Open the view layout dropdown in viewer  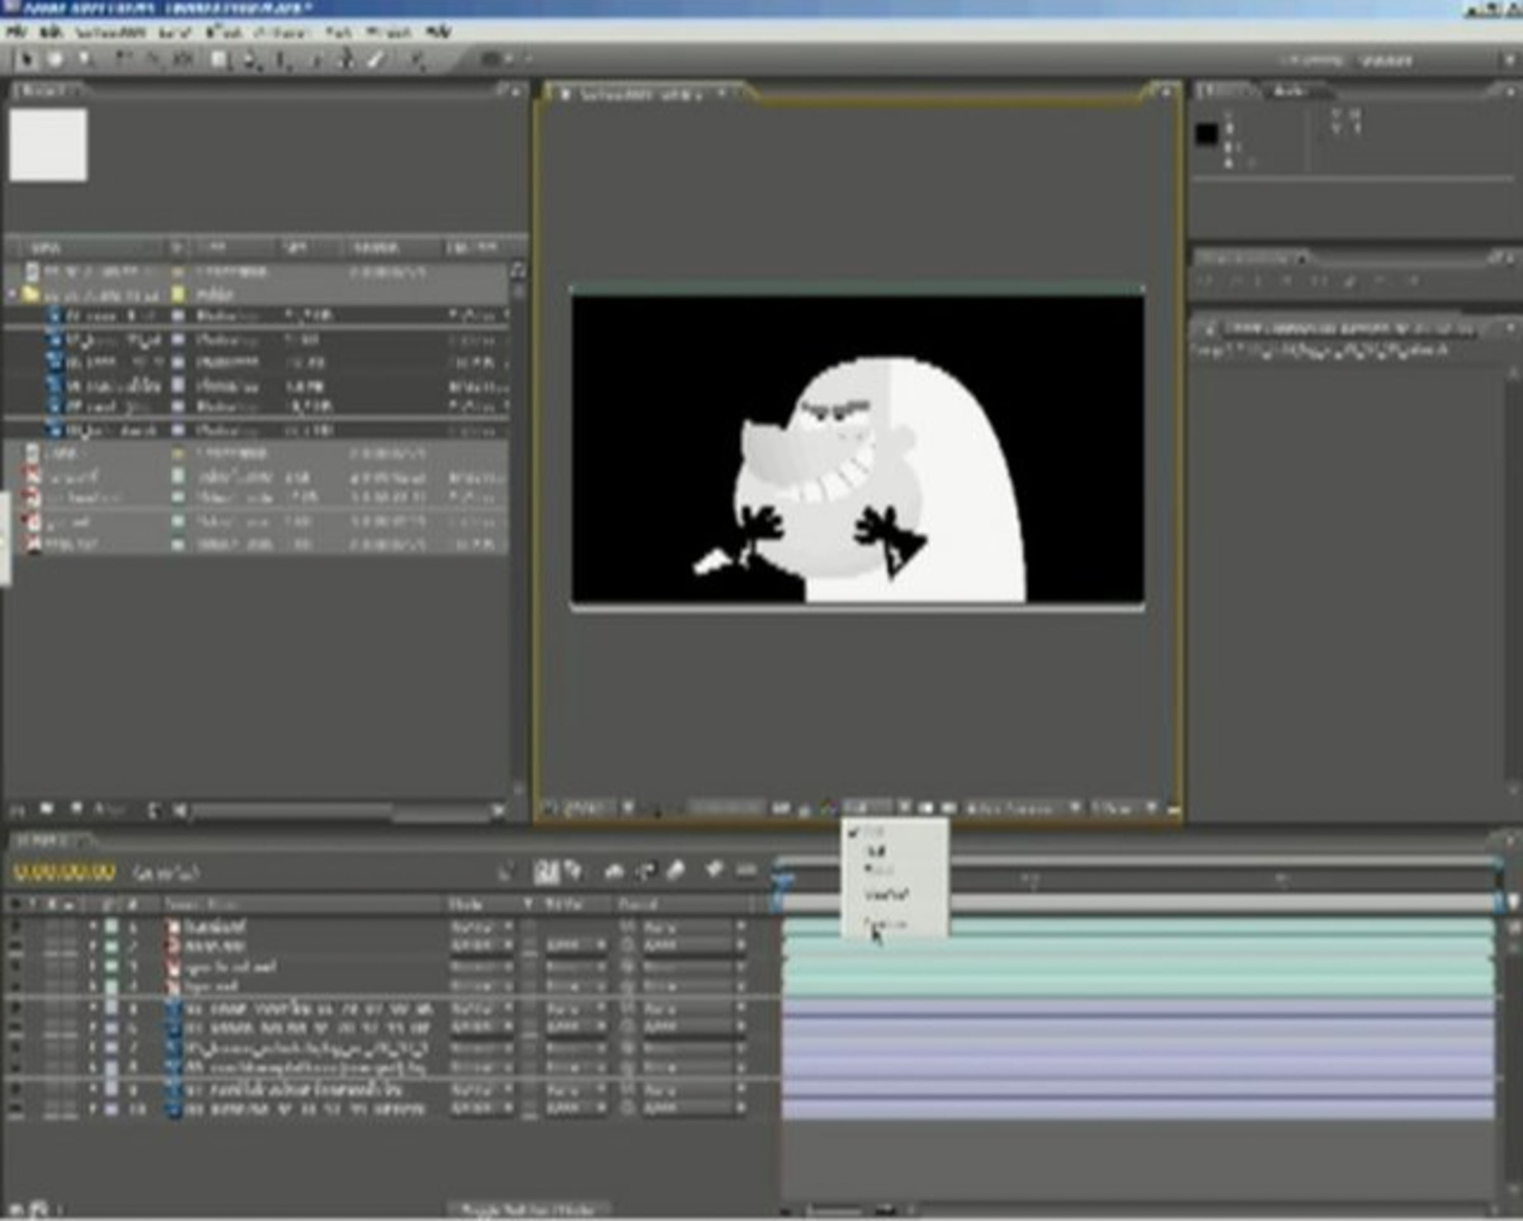tap(1125, 808)
